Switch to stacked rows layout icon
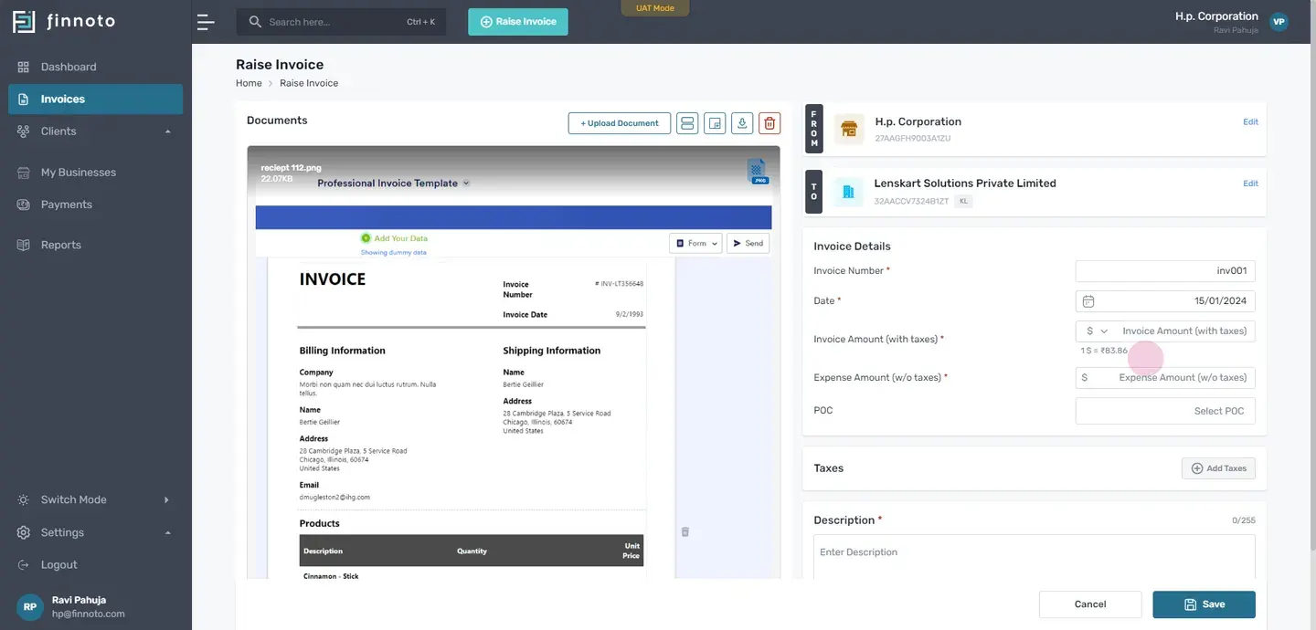The image size is (1316, 630). [x=687, y=123]
